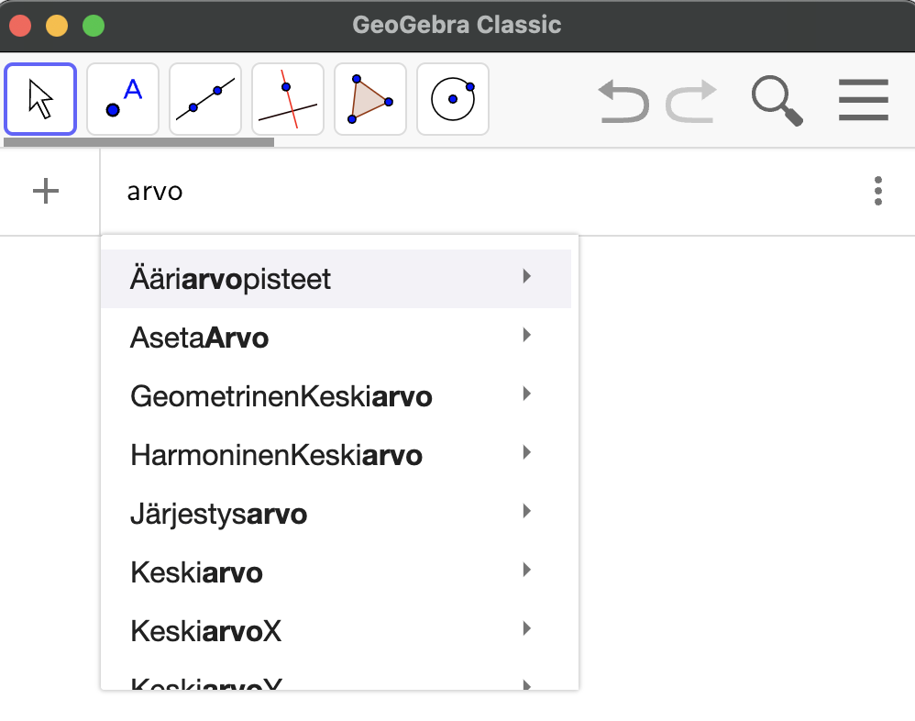This screenshot has width=915, height=721.
Task: Open the three-dot input row options
Action: [x=878, y=191]
